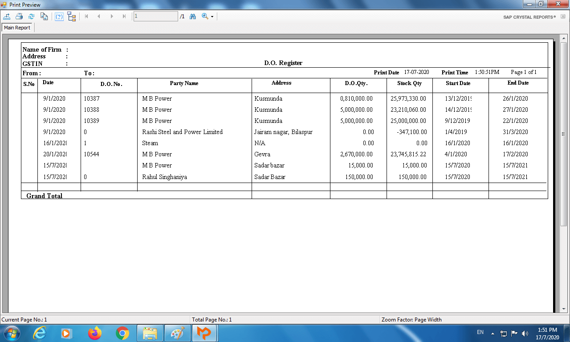Click the Page 1 of 1 text
Screen dimensions: 570x342
[524, 72]
